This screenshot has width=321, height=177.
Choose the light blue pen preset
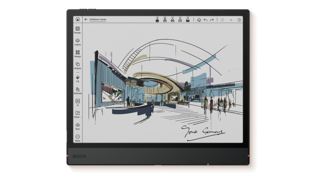165,19
